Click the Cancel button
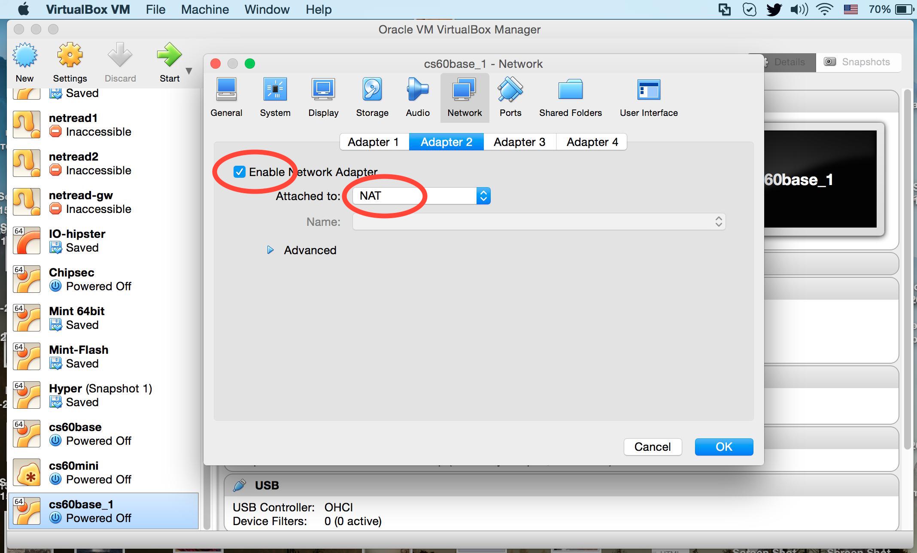 (x=653, y=447)
